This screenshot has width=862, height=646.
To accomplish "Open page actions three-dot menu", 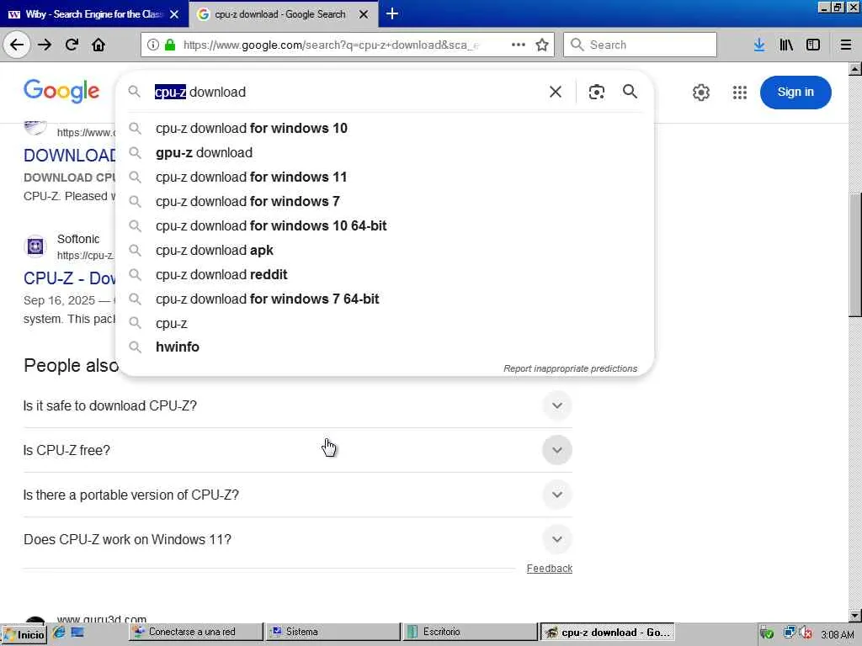I will coord(518,45).
